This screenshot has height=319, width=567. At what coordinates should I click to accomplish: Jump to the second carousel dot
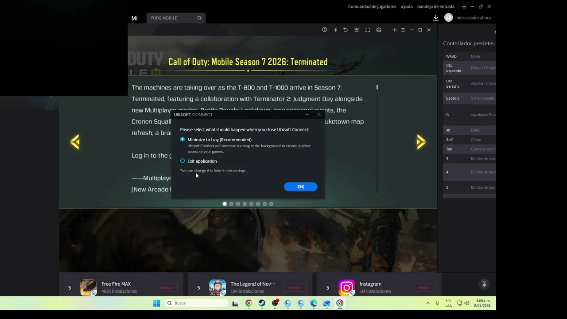coord(231,204)
